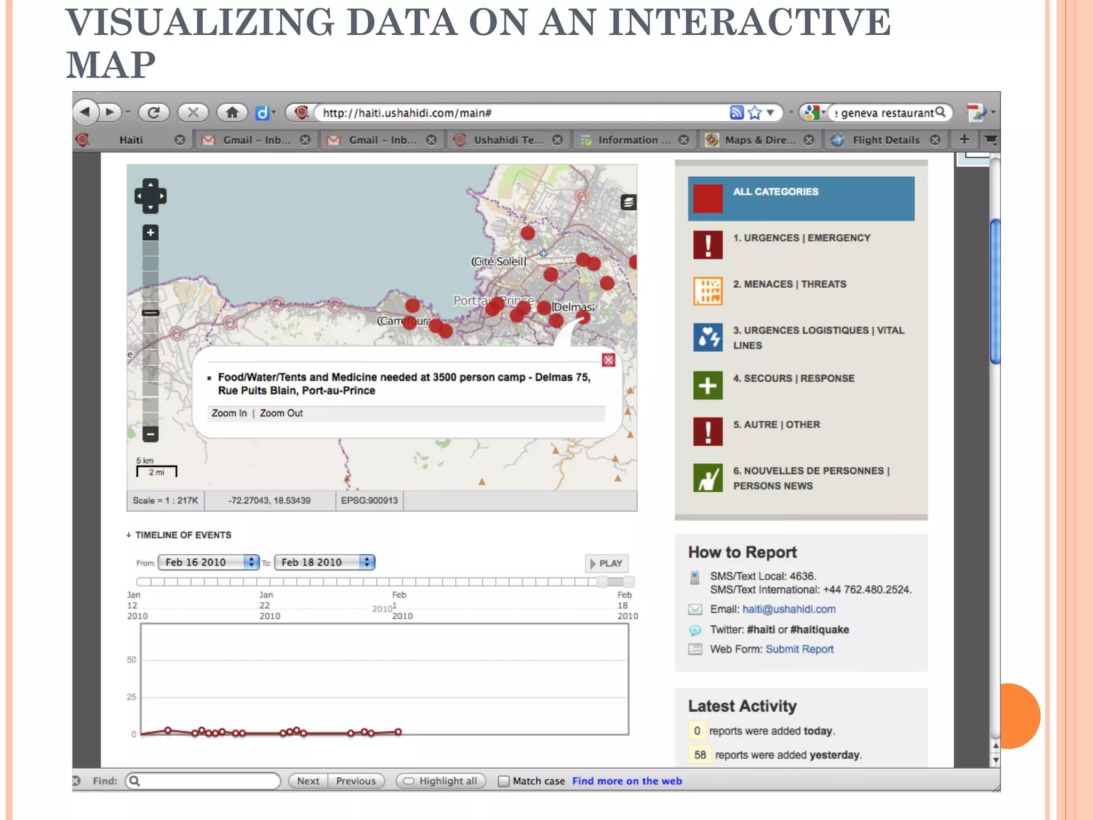The height and width of the screenshot is (820, 1093).
Task: Click the search magnifier in search box
Action: [x=940, y=112]
